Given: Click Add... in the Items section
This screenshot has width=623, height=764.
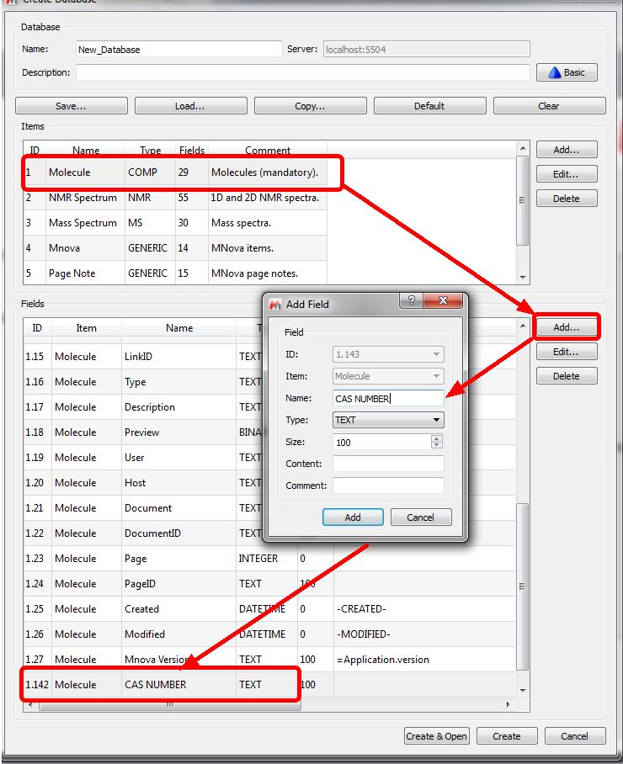Looking at the screenshot, I should tap(567, 150).
